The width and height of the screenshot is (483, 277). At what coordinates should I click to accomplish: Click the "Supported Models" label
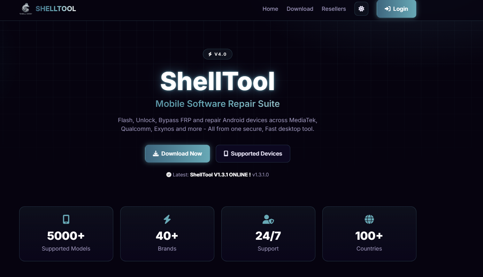66,248
